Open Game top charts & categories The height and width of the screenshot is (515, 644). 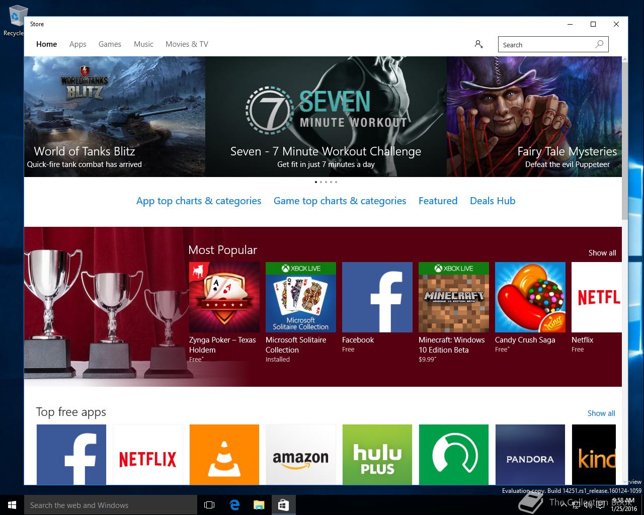pos(340,201)
